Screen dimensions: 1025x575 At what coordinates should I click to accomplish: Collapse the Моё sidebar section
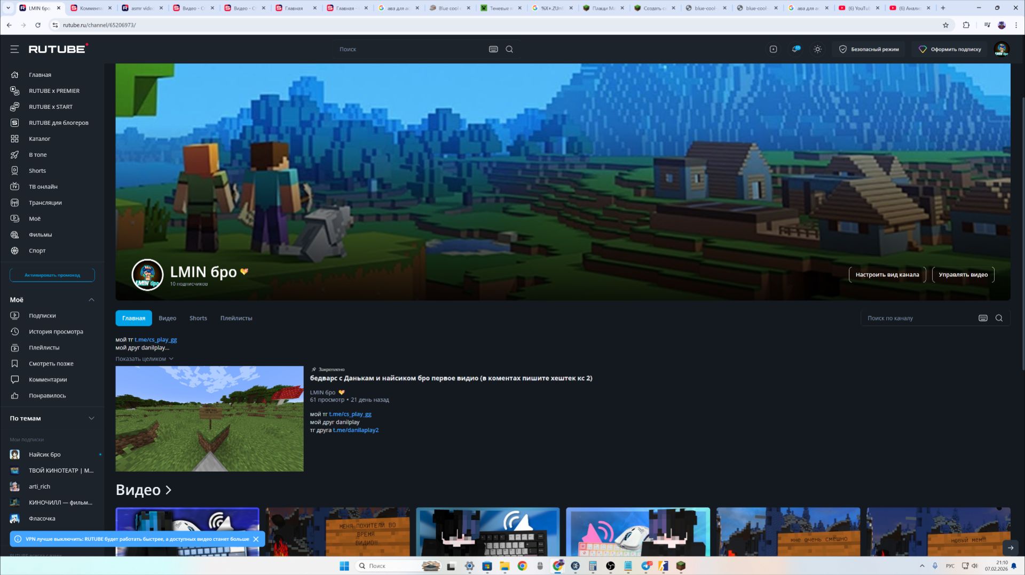pyautogui.click(x=91, y=300)
